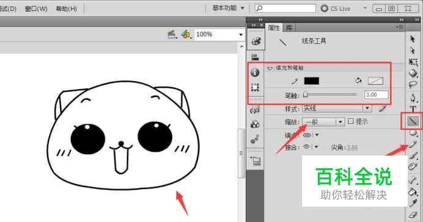Open the 帮助(H) menu

click(x=67, y=9)
